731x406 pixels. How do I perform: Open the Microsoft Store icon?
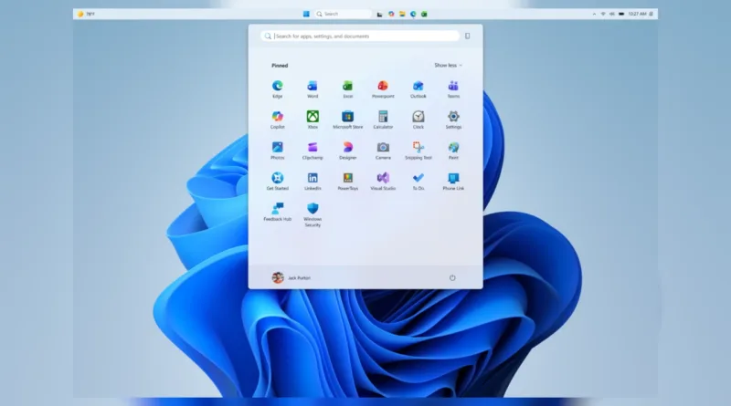click(348, 120)
